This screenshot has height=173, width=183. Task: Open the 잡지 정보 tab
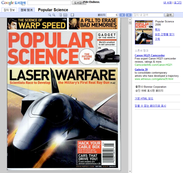[9, 10]
